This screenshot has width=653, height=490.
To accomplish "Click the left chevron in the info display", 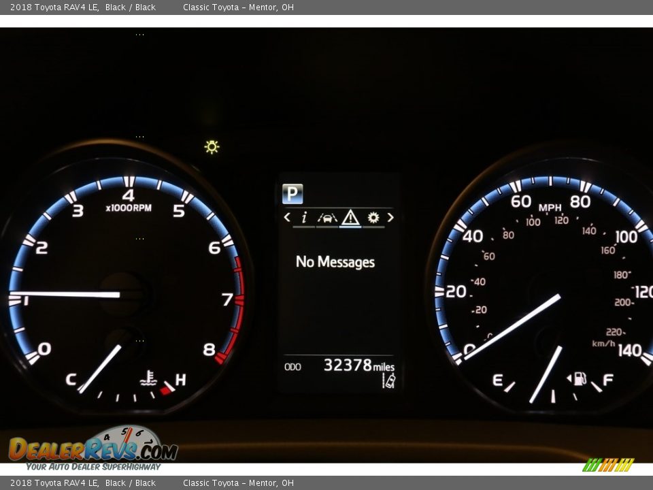I will coord(287,217).
